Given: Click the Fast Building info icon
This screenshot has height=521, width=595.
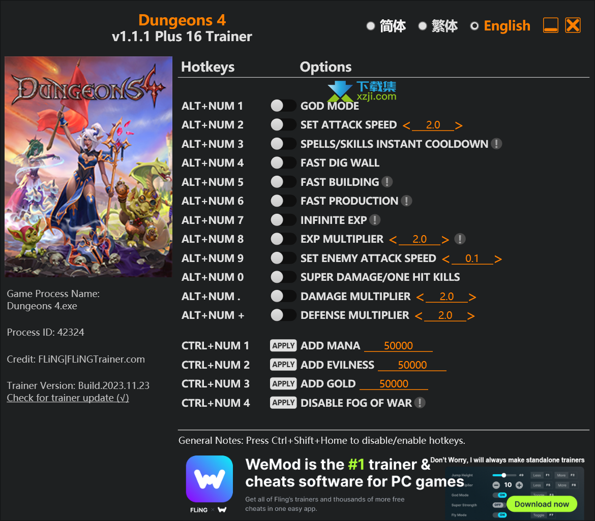Looking at the screenshot, I should pos(386,182).
